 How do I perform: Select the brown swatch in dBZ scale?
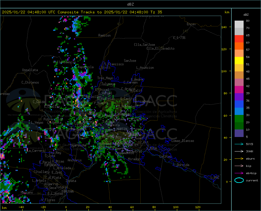[239, 75]
